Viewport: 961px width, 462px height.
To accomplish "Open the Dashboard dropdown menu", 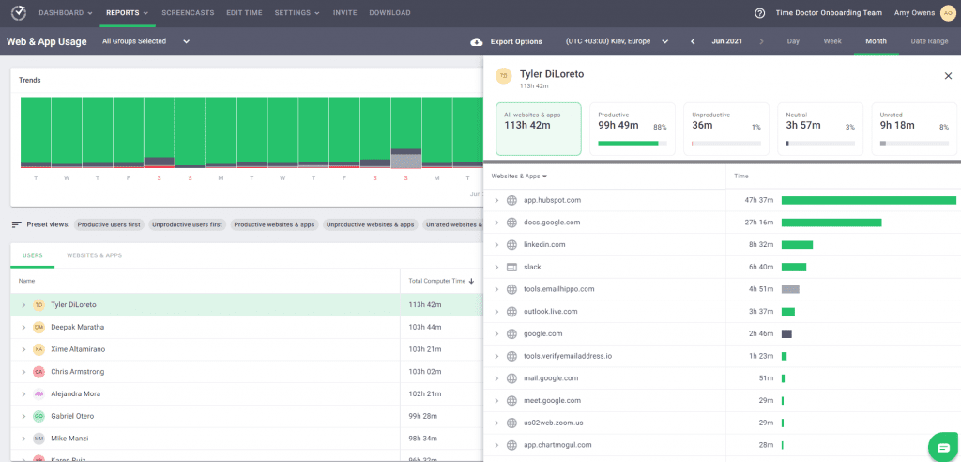I will (66, 13).
